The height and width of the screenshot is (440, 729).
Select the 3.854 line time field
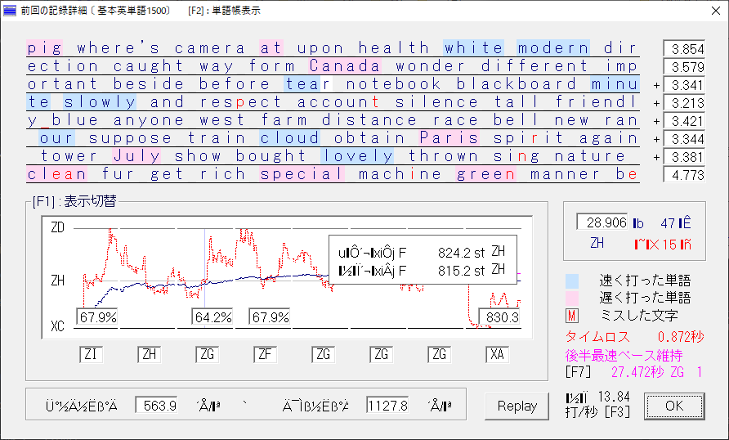684,48
